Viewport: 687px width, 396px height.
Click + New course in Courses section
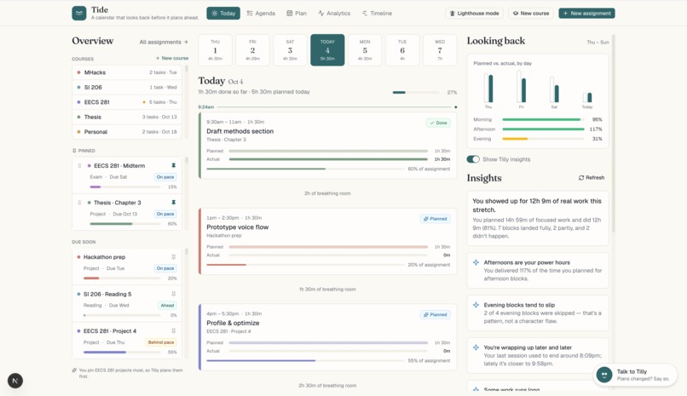click(172, 58)
